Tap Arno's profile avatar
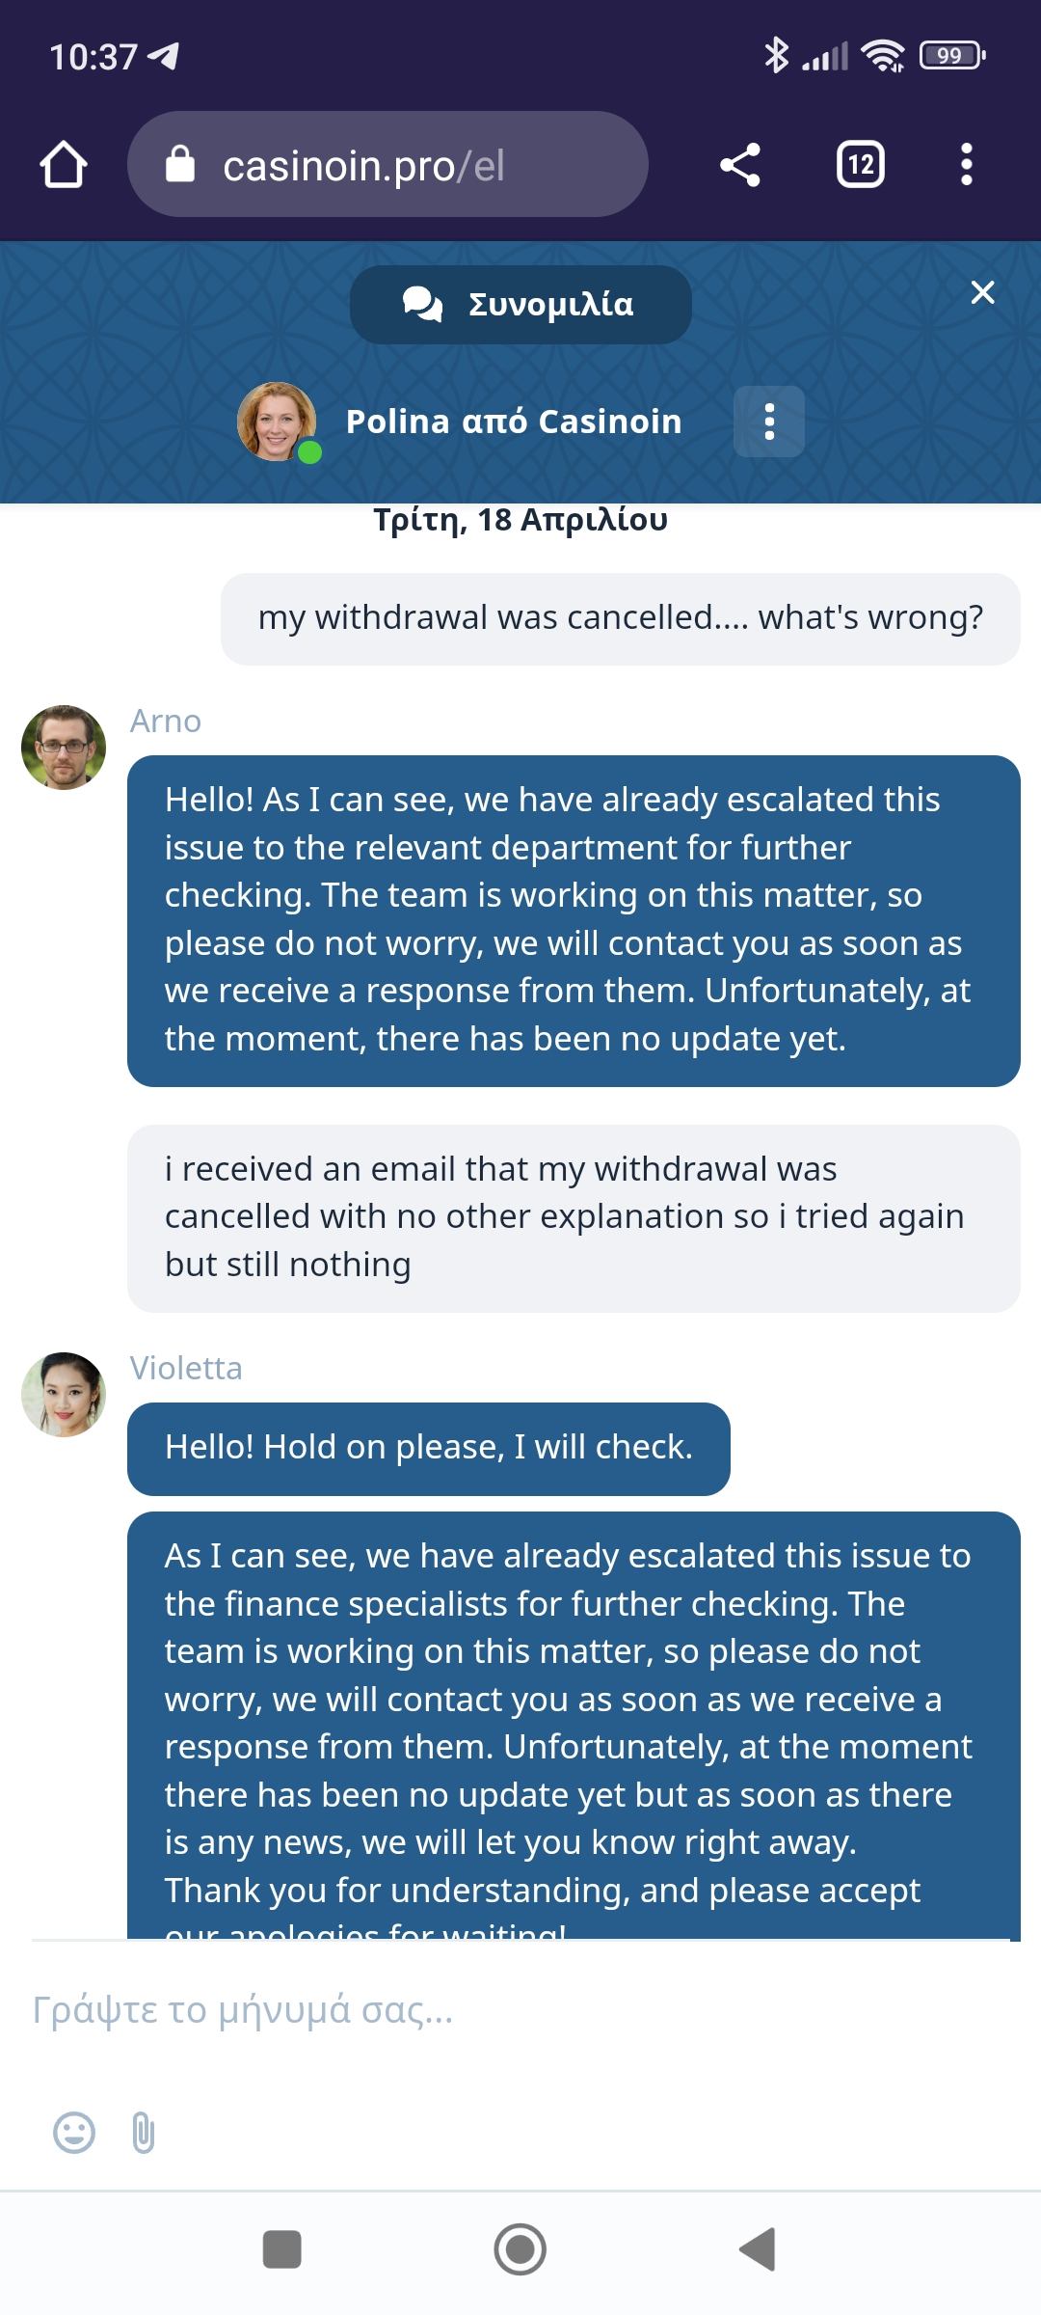This screenshot has width=1041, height=2315. click(64, 748)
